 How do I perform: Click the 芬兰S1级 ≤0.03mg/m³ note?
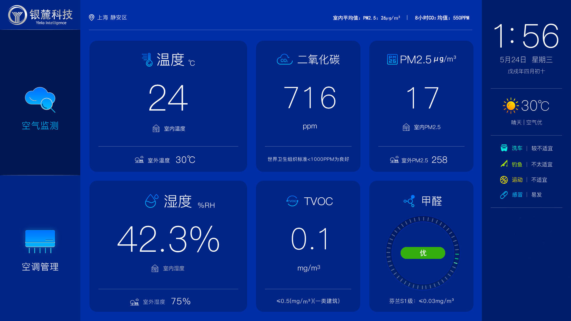pos(421,301)
